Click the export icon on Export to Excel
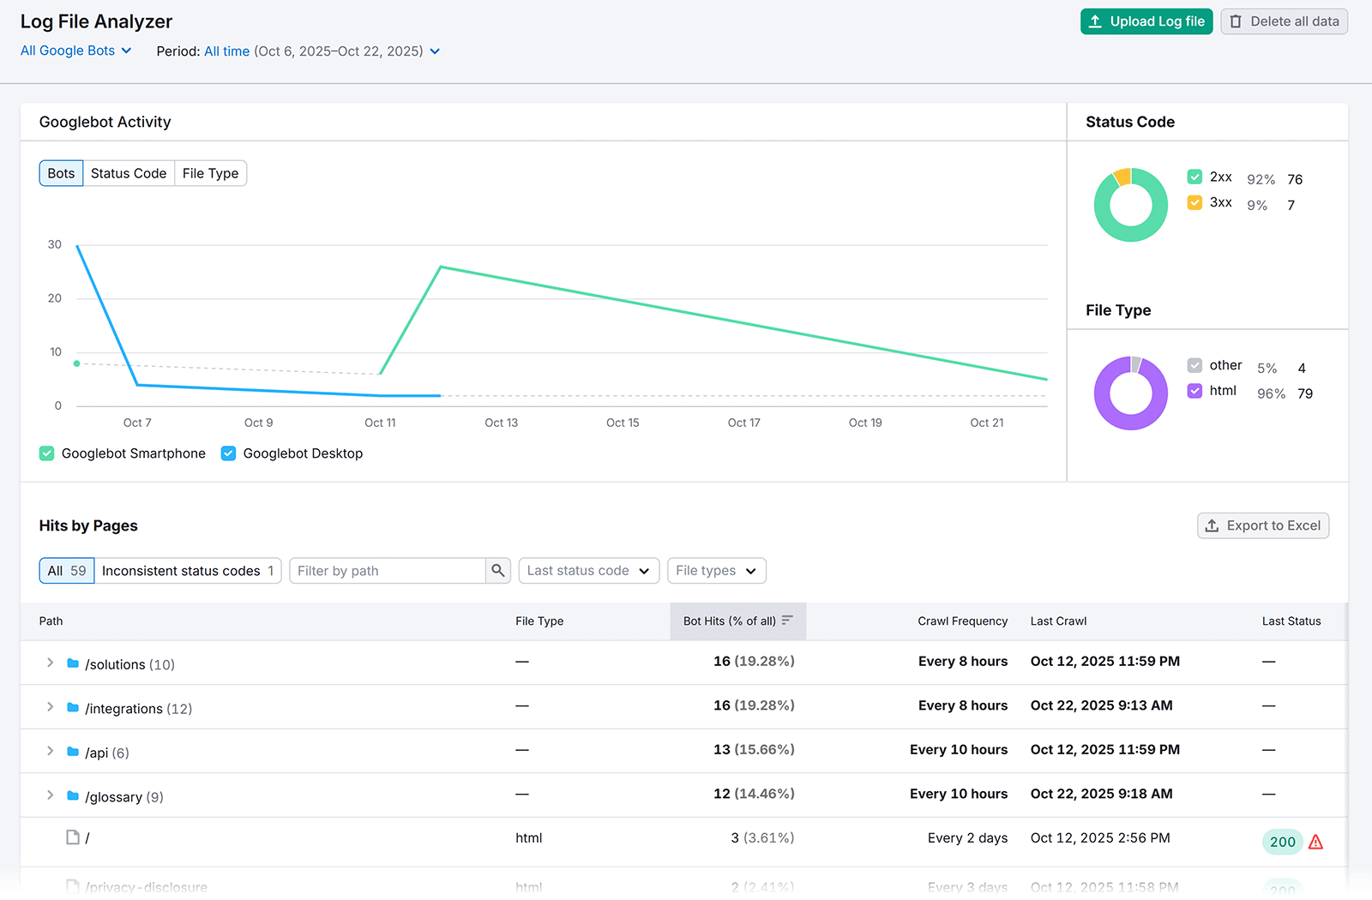 coord(1213,525)
